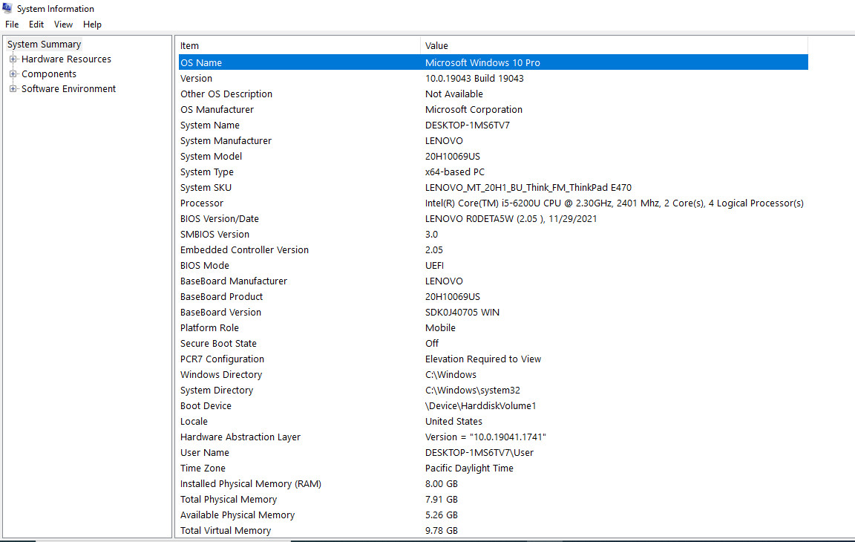Screen dimensions: 855x542
Task: Click the ThinkPad E470 SKU value
Action: click(x=528, y=188)
